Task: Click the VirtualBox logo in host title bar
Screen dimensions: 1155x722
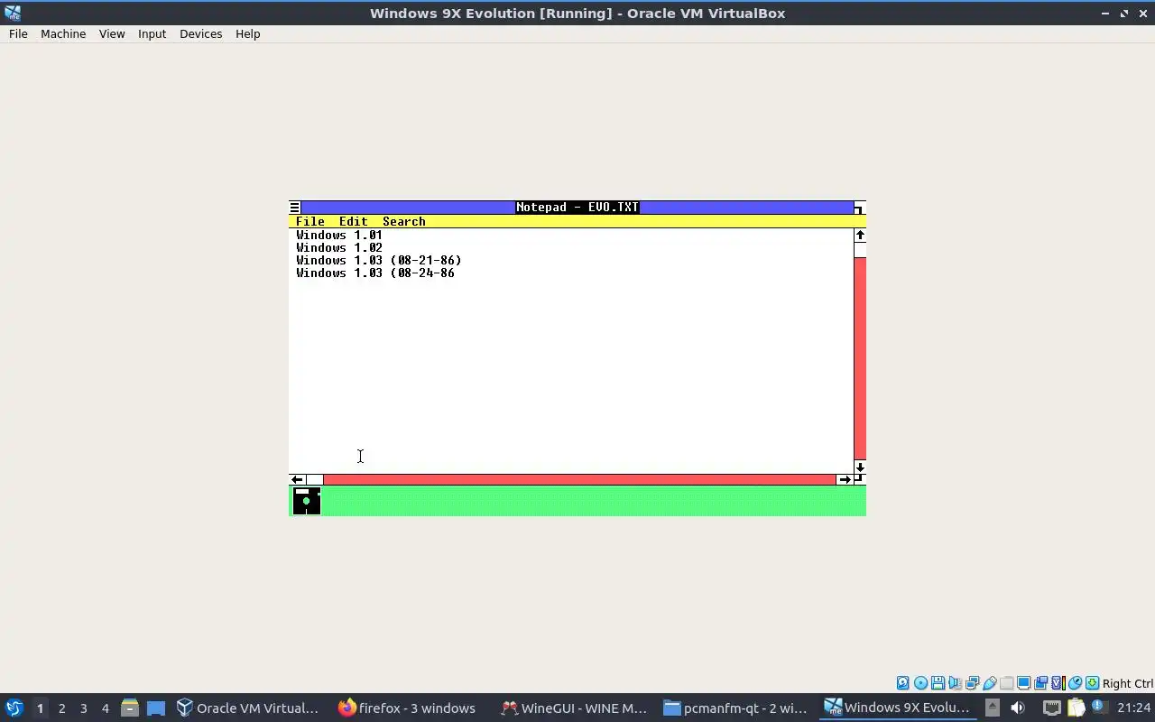Action: pyautogui.click(x=13, y=13)
